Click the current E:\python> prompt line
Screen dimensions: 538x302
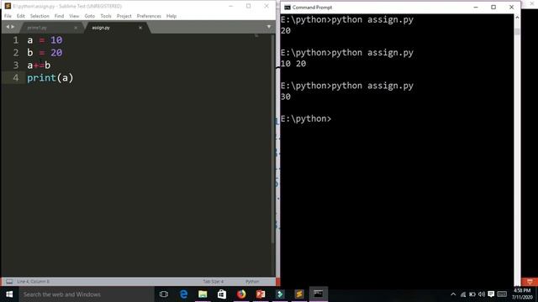click(306, 119)
